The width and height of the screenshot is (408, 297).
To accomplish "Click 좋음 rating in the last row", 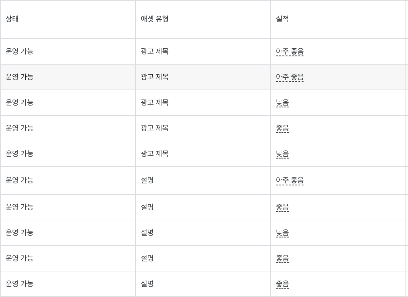I will [x=282, y=284].
